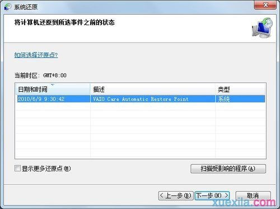The height and width of the screenshot is (209, 280).
Task: Sort by the 类型 column header
Action: pyautogui.click(x=240, y=89)
